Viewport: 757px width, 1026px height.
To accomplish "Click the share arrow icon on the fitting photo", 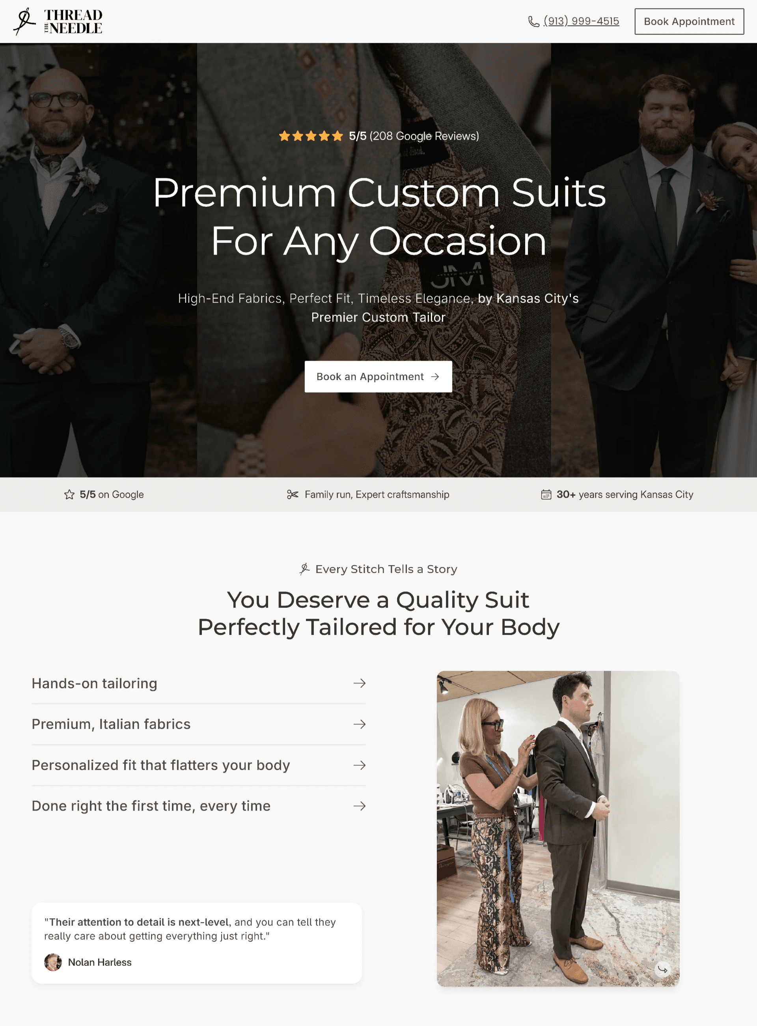I will tap(662, 969).
